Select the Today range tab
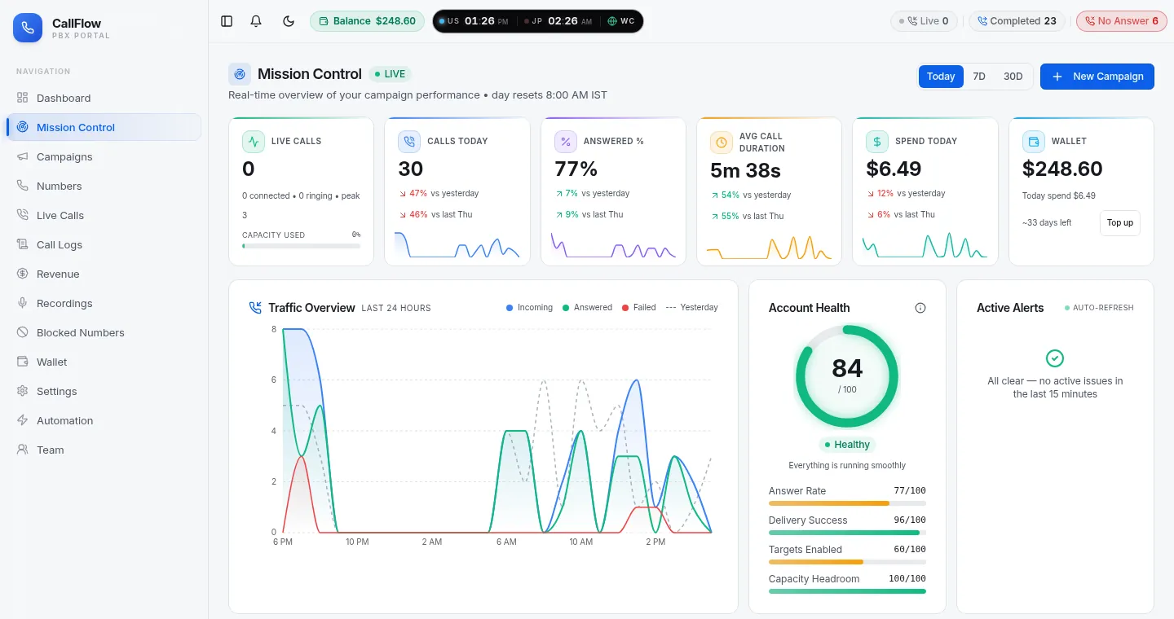The image size is (1174, 619). [941, 77]
